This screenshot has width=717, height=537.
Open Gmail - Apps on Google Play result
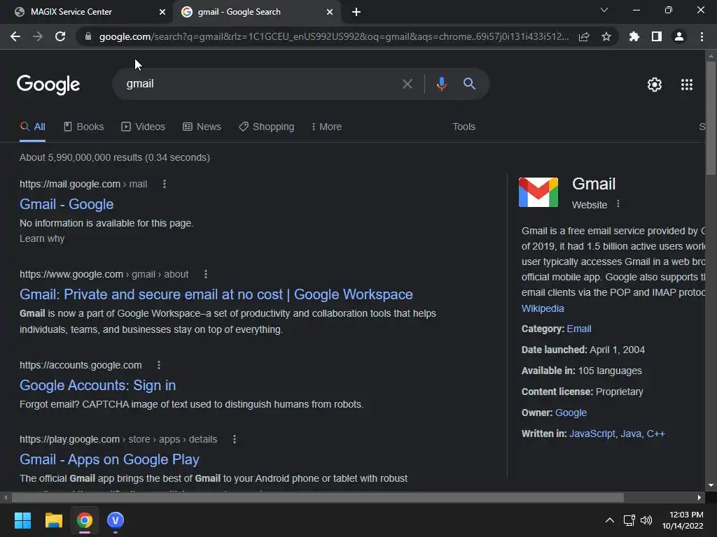(109, 459)
